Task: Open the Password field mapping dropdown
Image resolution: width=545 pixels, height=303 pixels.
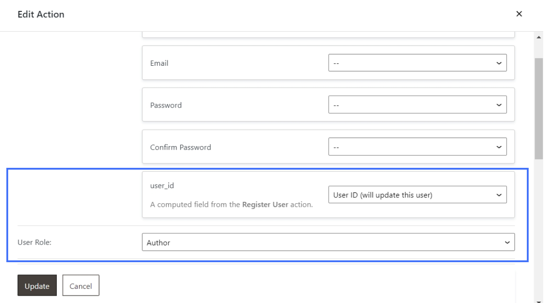Action: (417, 105)
